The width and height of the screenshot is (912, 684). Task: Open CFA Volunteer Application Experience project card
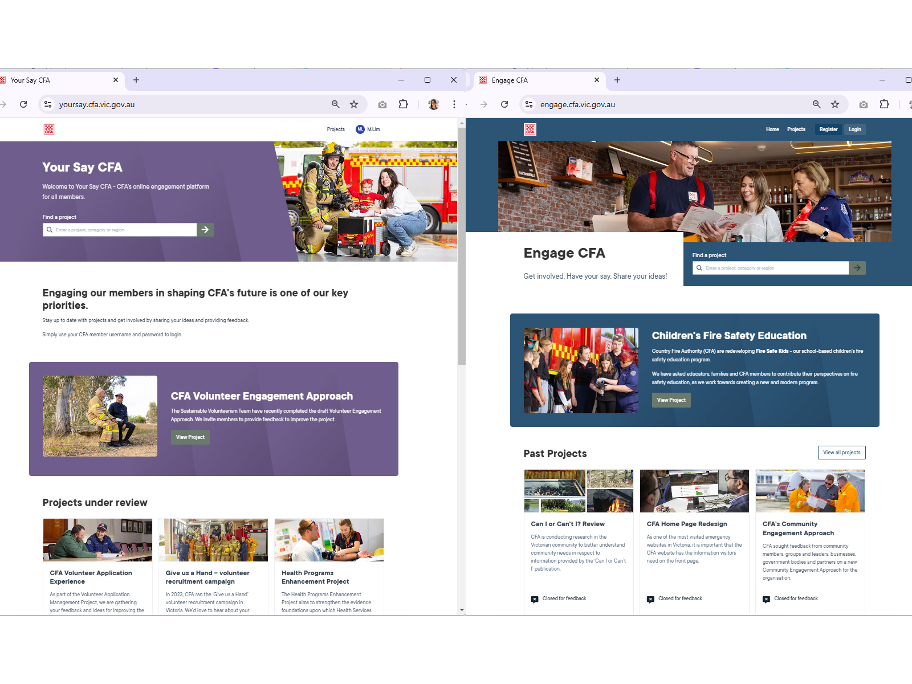pyautogui.click(x=97, y=566)
